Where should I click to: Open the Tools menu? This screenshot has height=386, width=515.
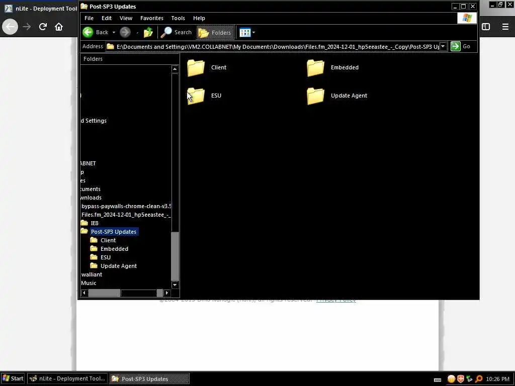[x=178, y=18]
